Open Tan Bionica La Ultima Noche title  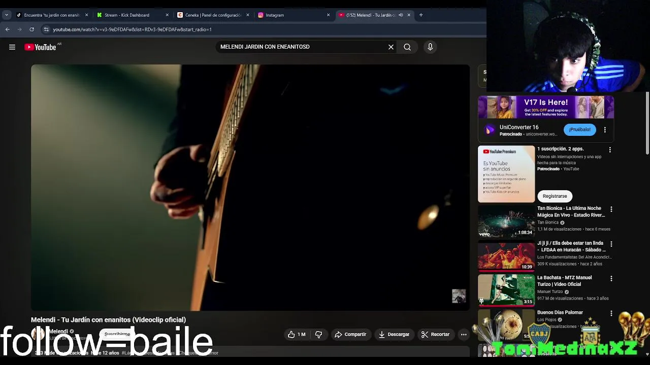(x=571, y=212)
